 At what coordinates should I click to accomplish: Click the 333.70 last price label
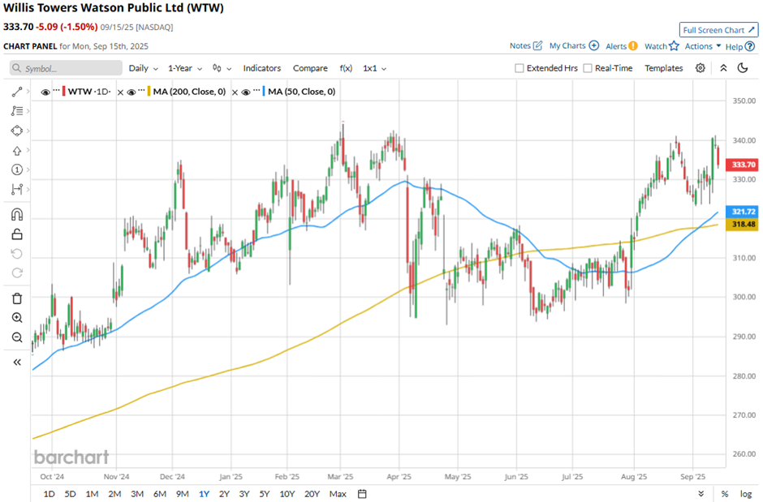pyautogui.click(x=744, y=165)
